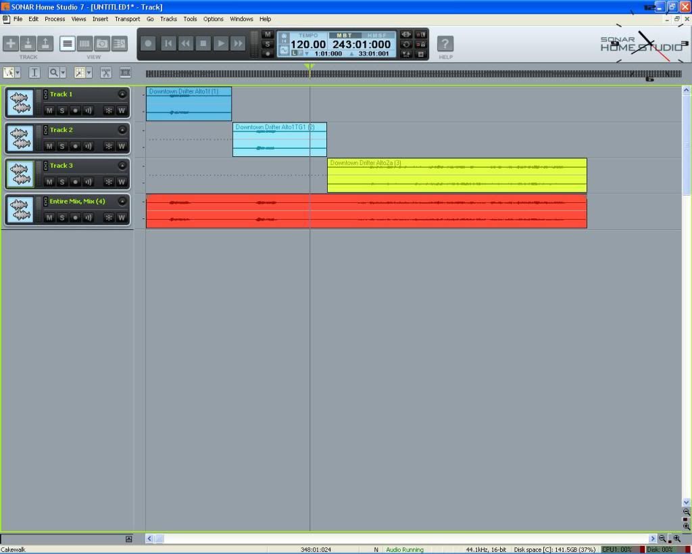Collapse Track 1 with its arrow button
692x554 pixels.
(x=122, y=94)
